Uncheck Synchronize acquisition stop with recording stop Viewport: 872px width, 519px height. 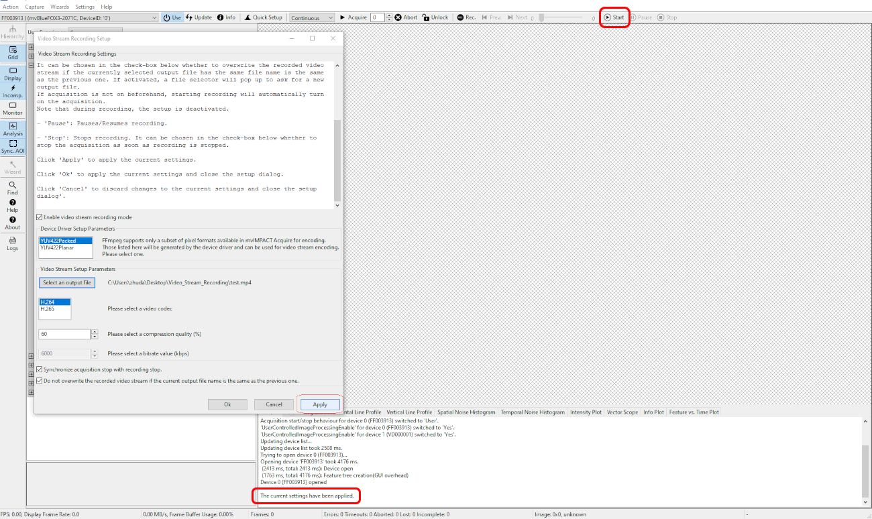[40, 369]
